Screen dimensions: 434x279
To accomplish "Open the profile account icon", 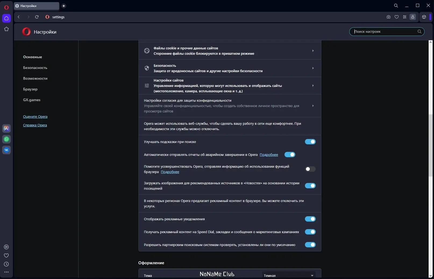I will (x=412, y=17).
